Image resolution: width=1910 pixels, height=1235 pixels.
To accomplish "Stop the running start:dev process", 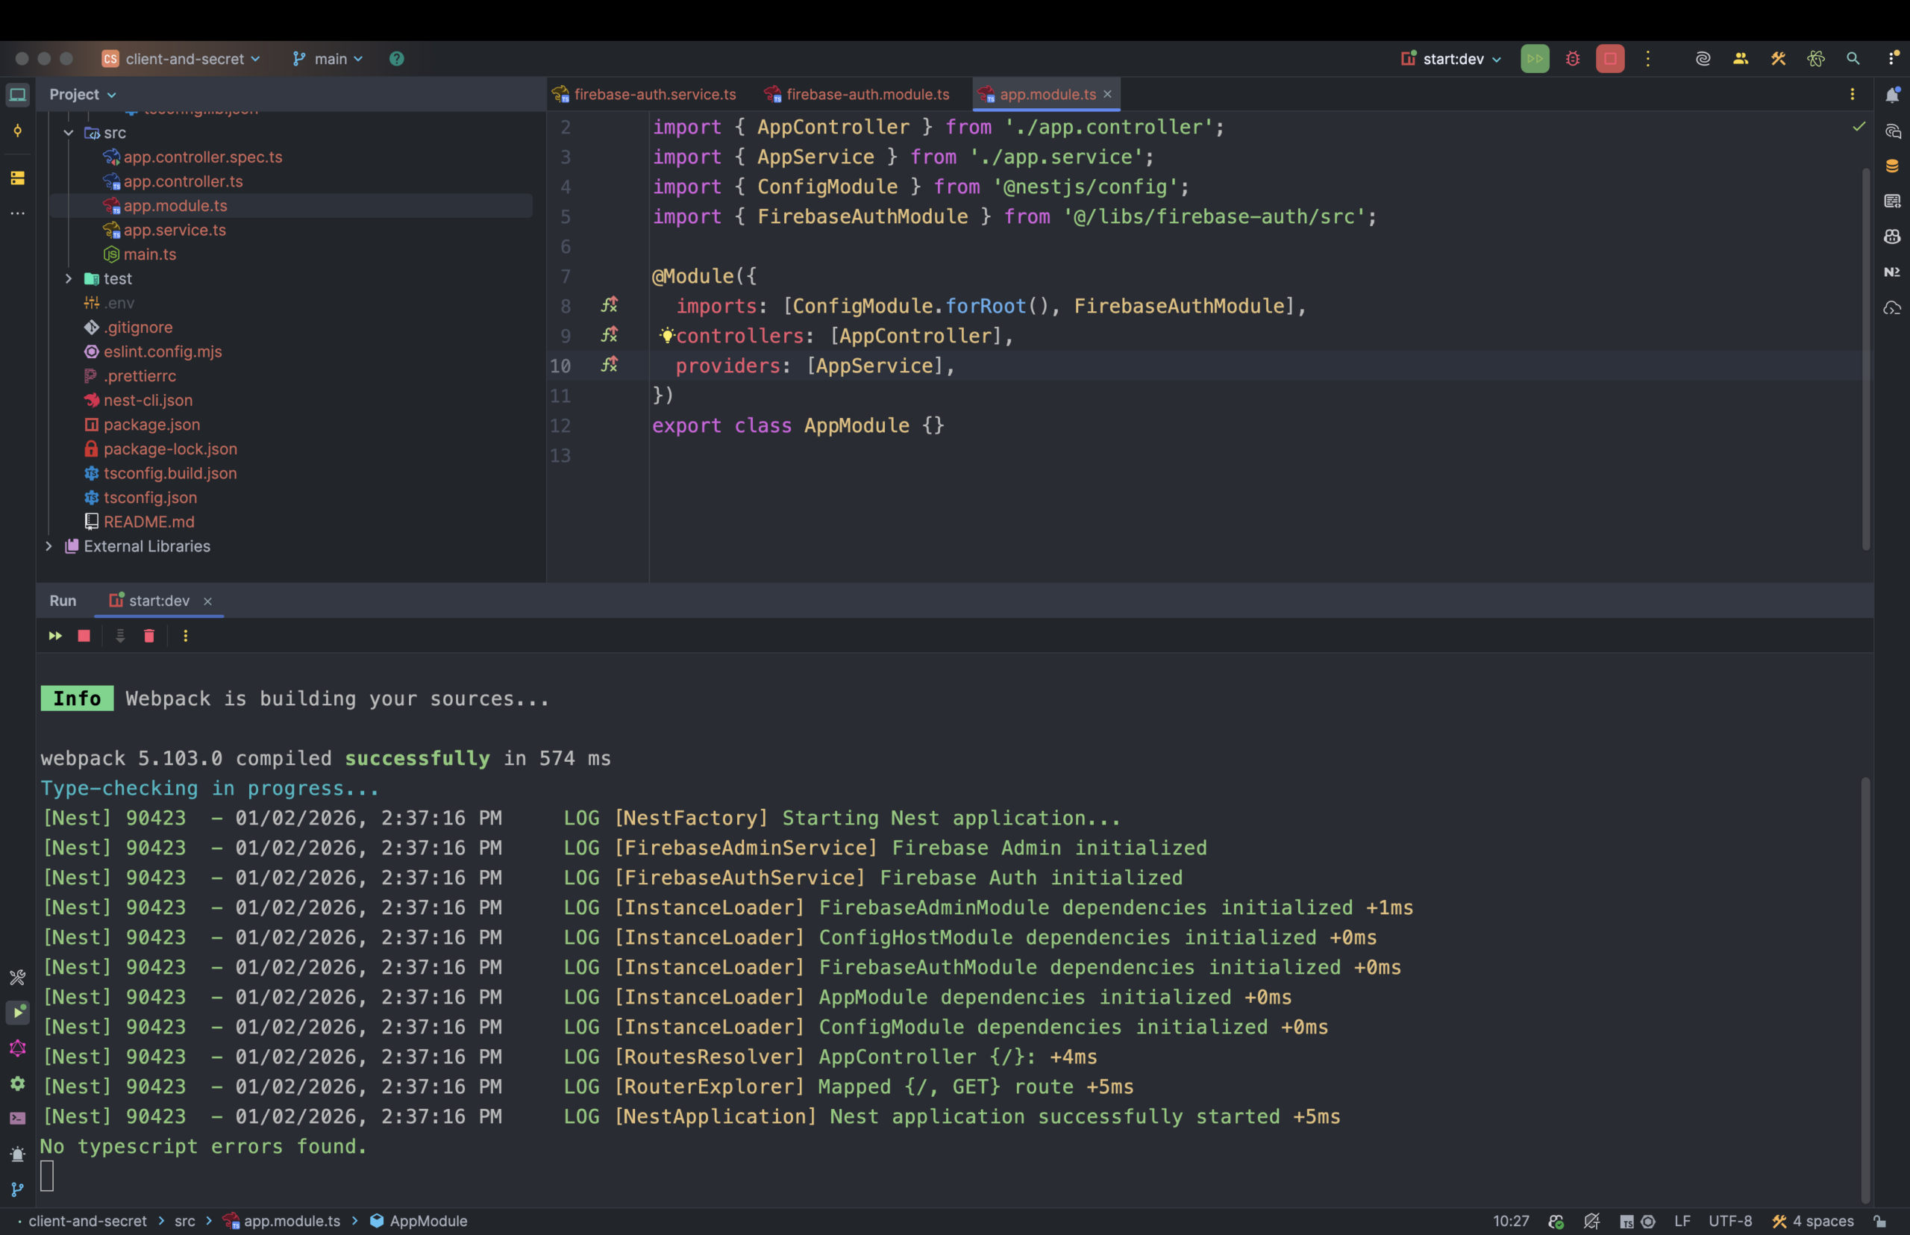I will click(1609, 58).
